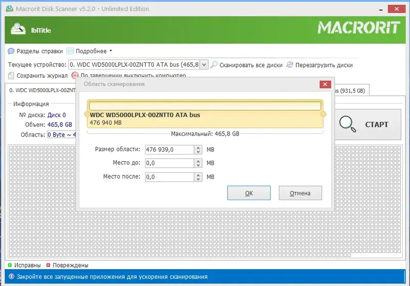Toggle the shut down computer when finished option
Viewport: 410px width, 286px height.
coord(129,75)
